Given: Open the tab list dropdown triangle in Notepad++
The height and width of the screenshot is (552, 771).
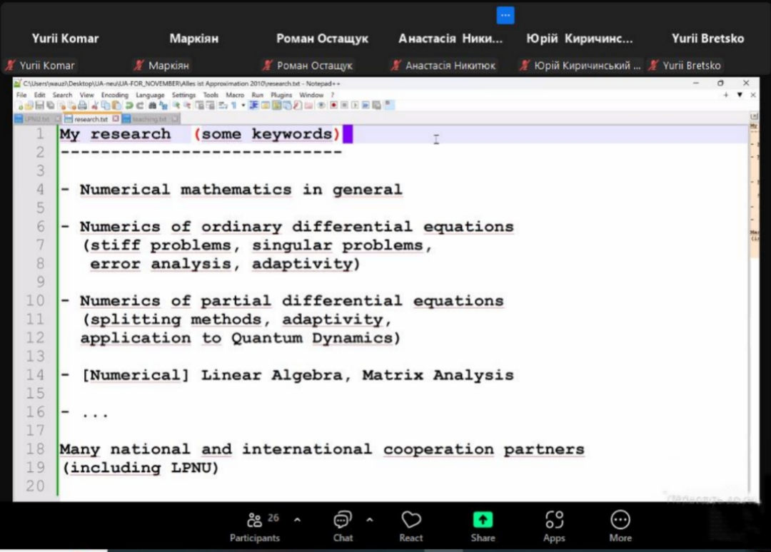Looking at the screenshot, I should point(740,95).
